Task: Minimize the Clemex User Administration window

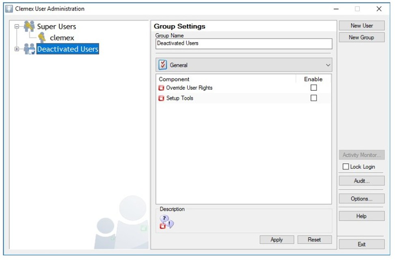Action: (336, 9)
